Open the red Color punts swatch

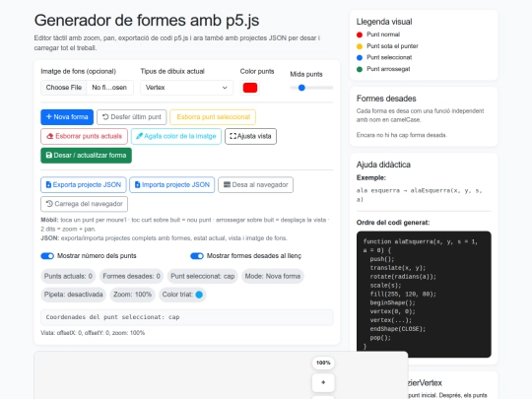[x=250, y=88]
